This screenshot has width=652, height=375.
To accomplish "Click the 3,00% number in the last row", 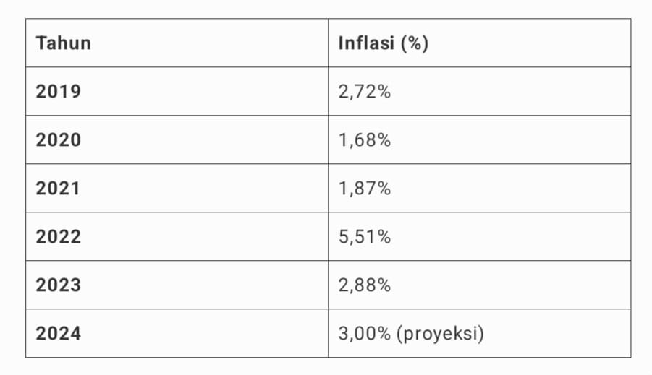I will point(365,334).
